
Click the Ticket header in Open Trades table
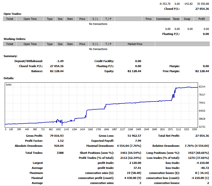pyautogui.click(x=10, y=19)
